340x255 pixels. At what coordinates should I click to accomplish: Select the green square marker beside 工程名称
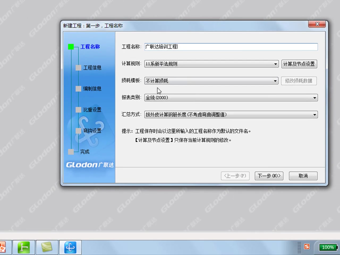click(71, 46)
